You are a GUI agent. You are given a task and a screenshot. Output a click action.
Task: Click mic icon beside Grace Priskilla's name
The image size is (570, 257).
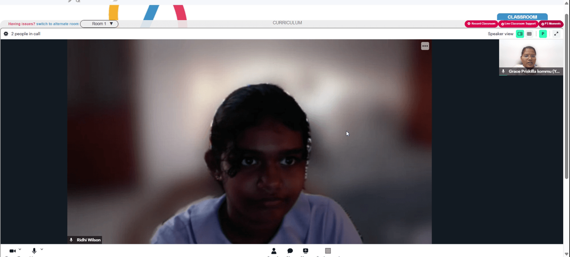pos(503,72)
